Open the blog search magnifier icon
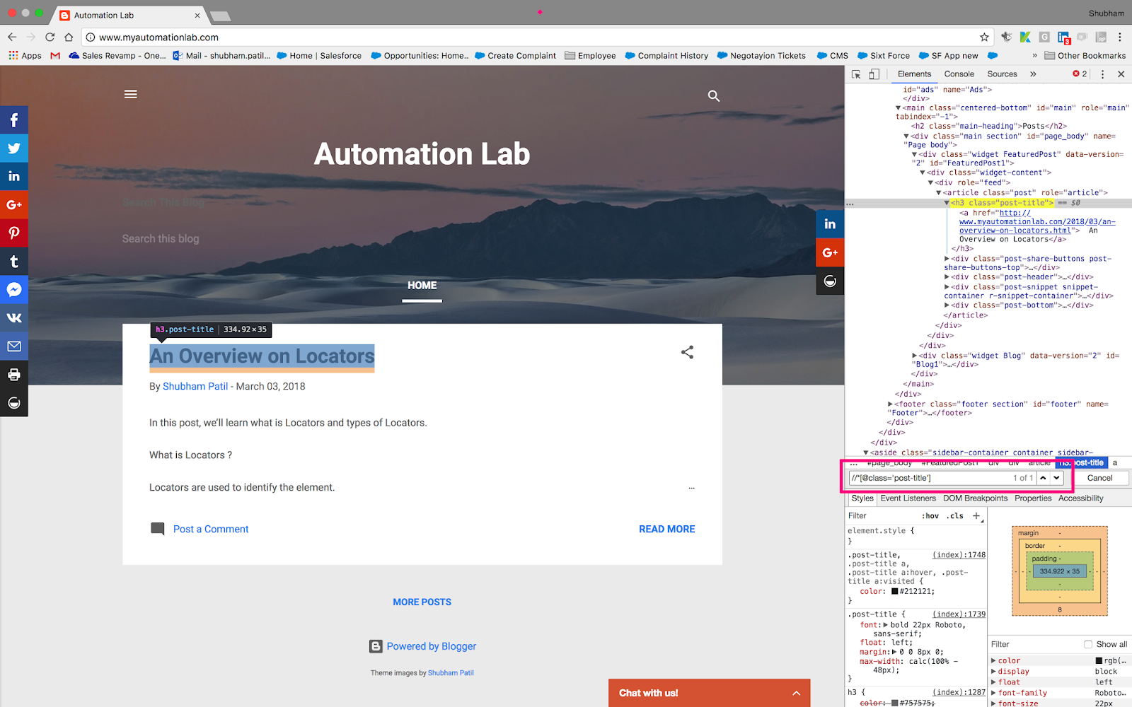 click(x=713, y=95)
